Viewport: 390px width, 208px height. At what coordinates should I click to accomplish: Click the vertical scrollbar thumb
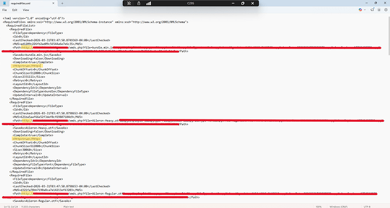(x=389, y=36)
